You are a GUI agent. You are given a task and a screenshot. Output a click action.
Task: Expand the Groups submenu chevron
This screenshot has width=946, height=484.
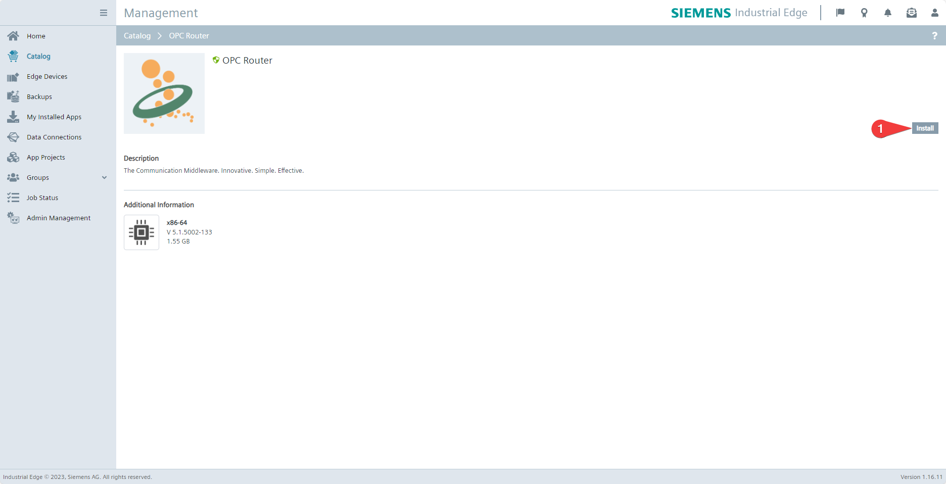click(105, 177)
